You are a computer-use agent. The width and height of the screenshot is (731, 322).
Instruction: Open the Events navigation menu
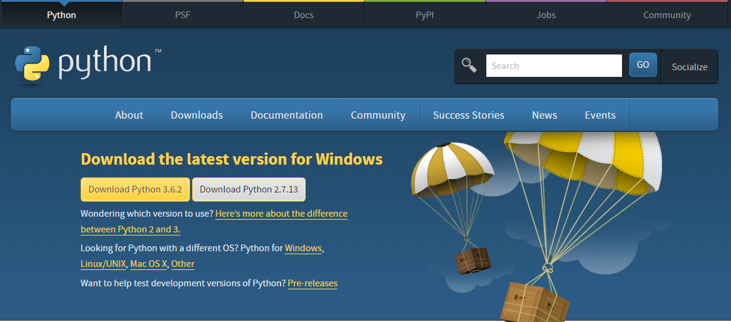[x=600, y=115]
